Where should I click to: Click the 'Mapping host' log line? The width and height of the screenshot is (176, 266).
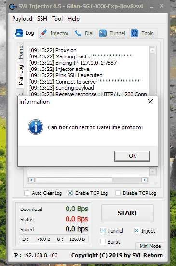pyautogui.click(x=81, y=56)
